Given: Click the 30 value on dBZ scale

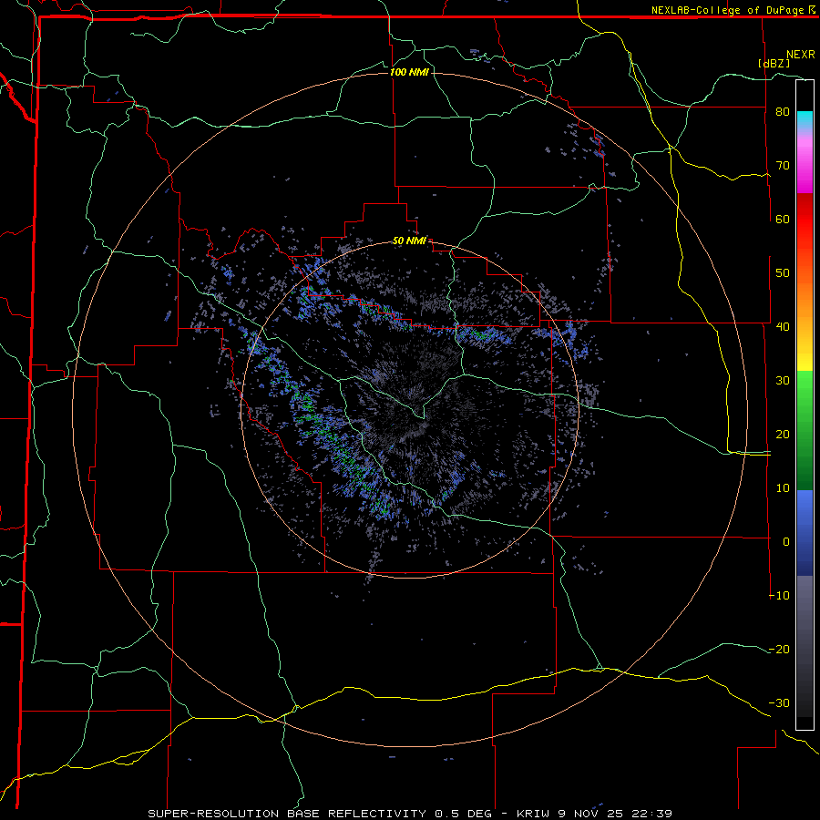Looking at the screenshot, I should (x=783, y=381).
